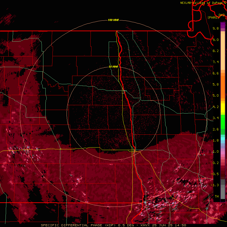Click the 6.6 value on the color scale
Image resolution: width=227 pixels, height=227 pixels.
coord(216,73)
